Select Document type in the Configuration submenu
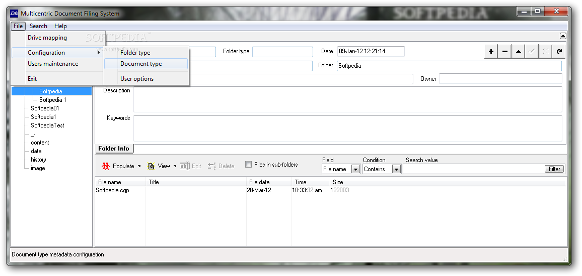 coord(146,64)
